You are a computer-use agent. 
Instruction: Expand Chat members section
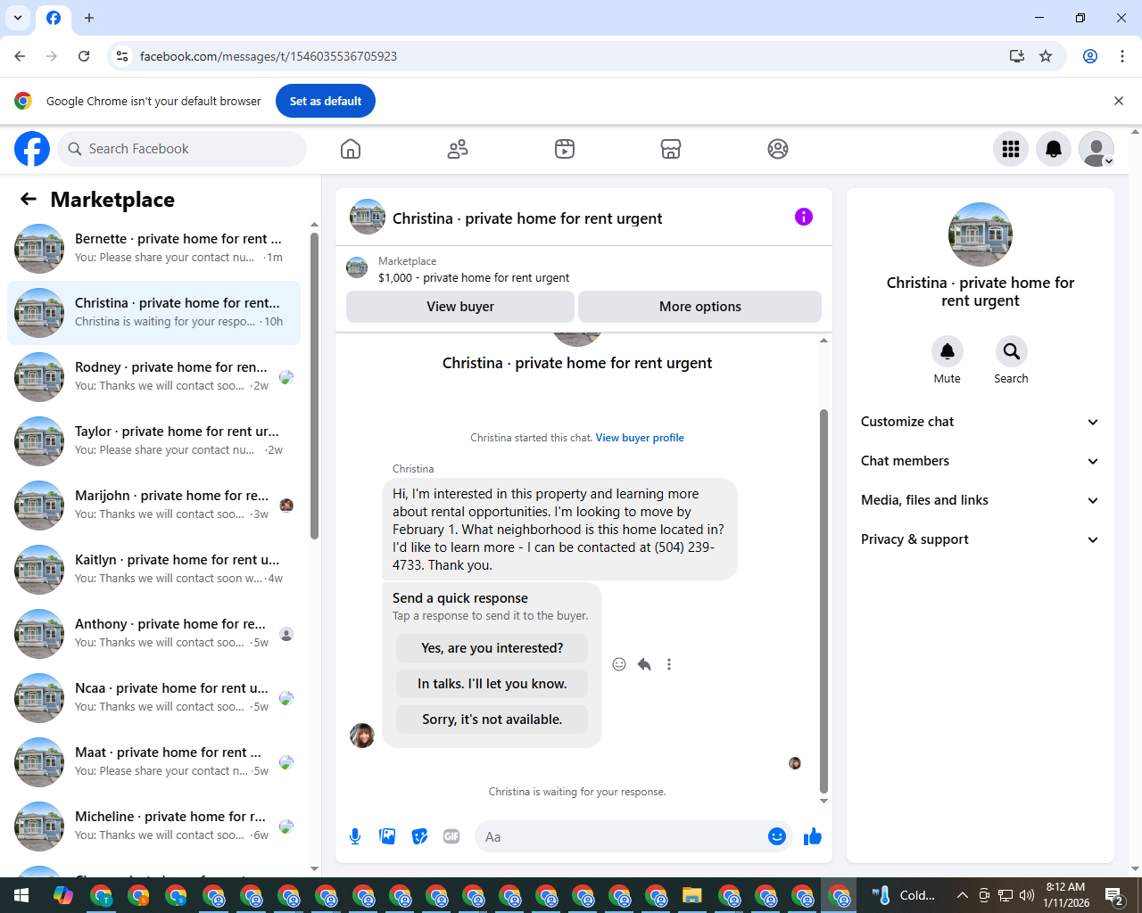coord(980,461)
